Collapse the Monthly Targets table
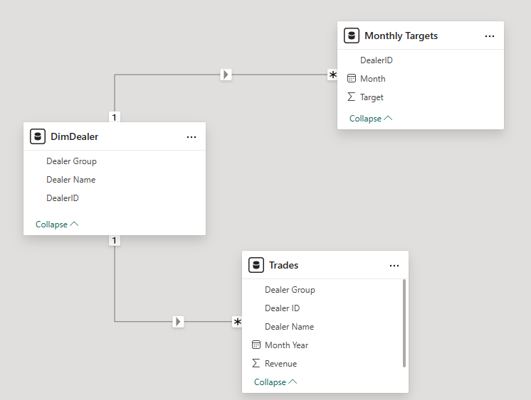This screenshot has width=531, height=400. point(371,119)
